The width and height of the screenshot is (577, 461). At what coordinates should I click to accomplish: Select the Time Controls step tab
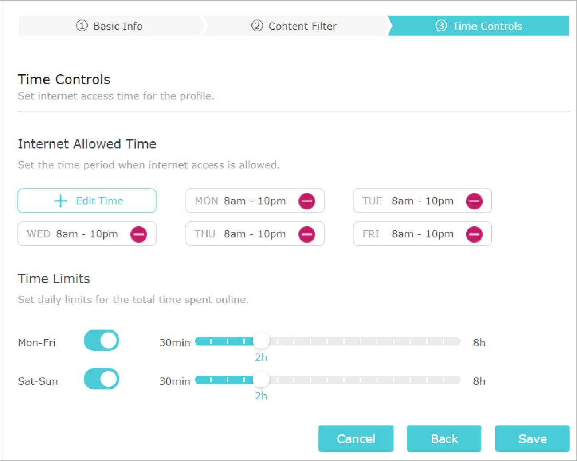pyautogui.click(x=479, y=26)
